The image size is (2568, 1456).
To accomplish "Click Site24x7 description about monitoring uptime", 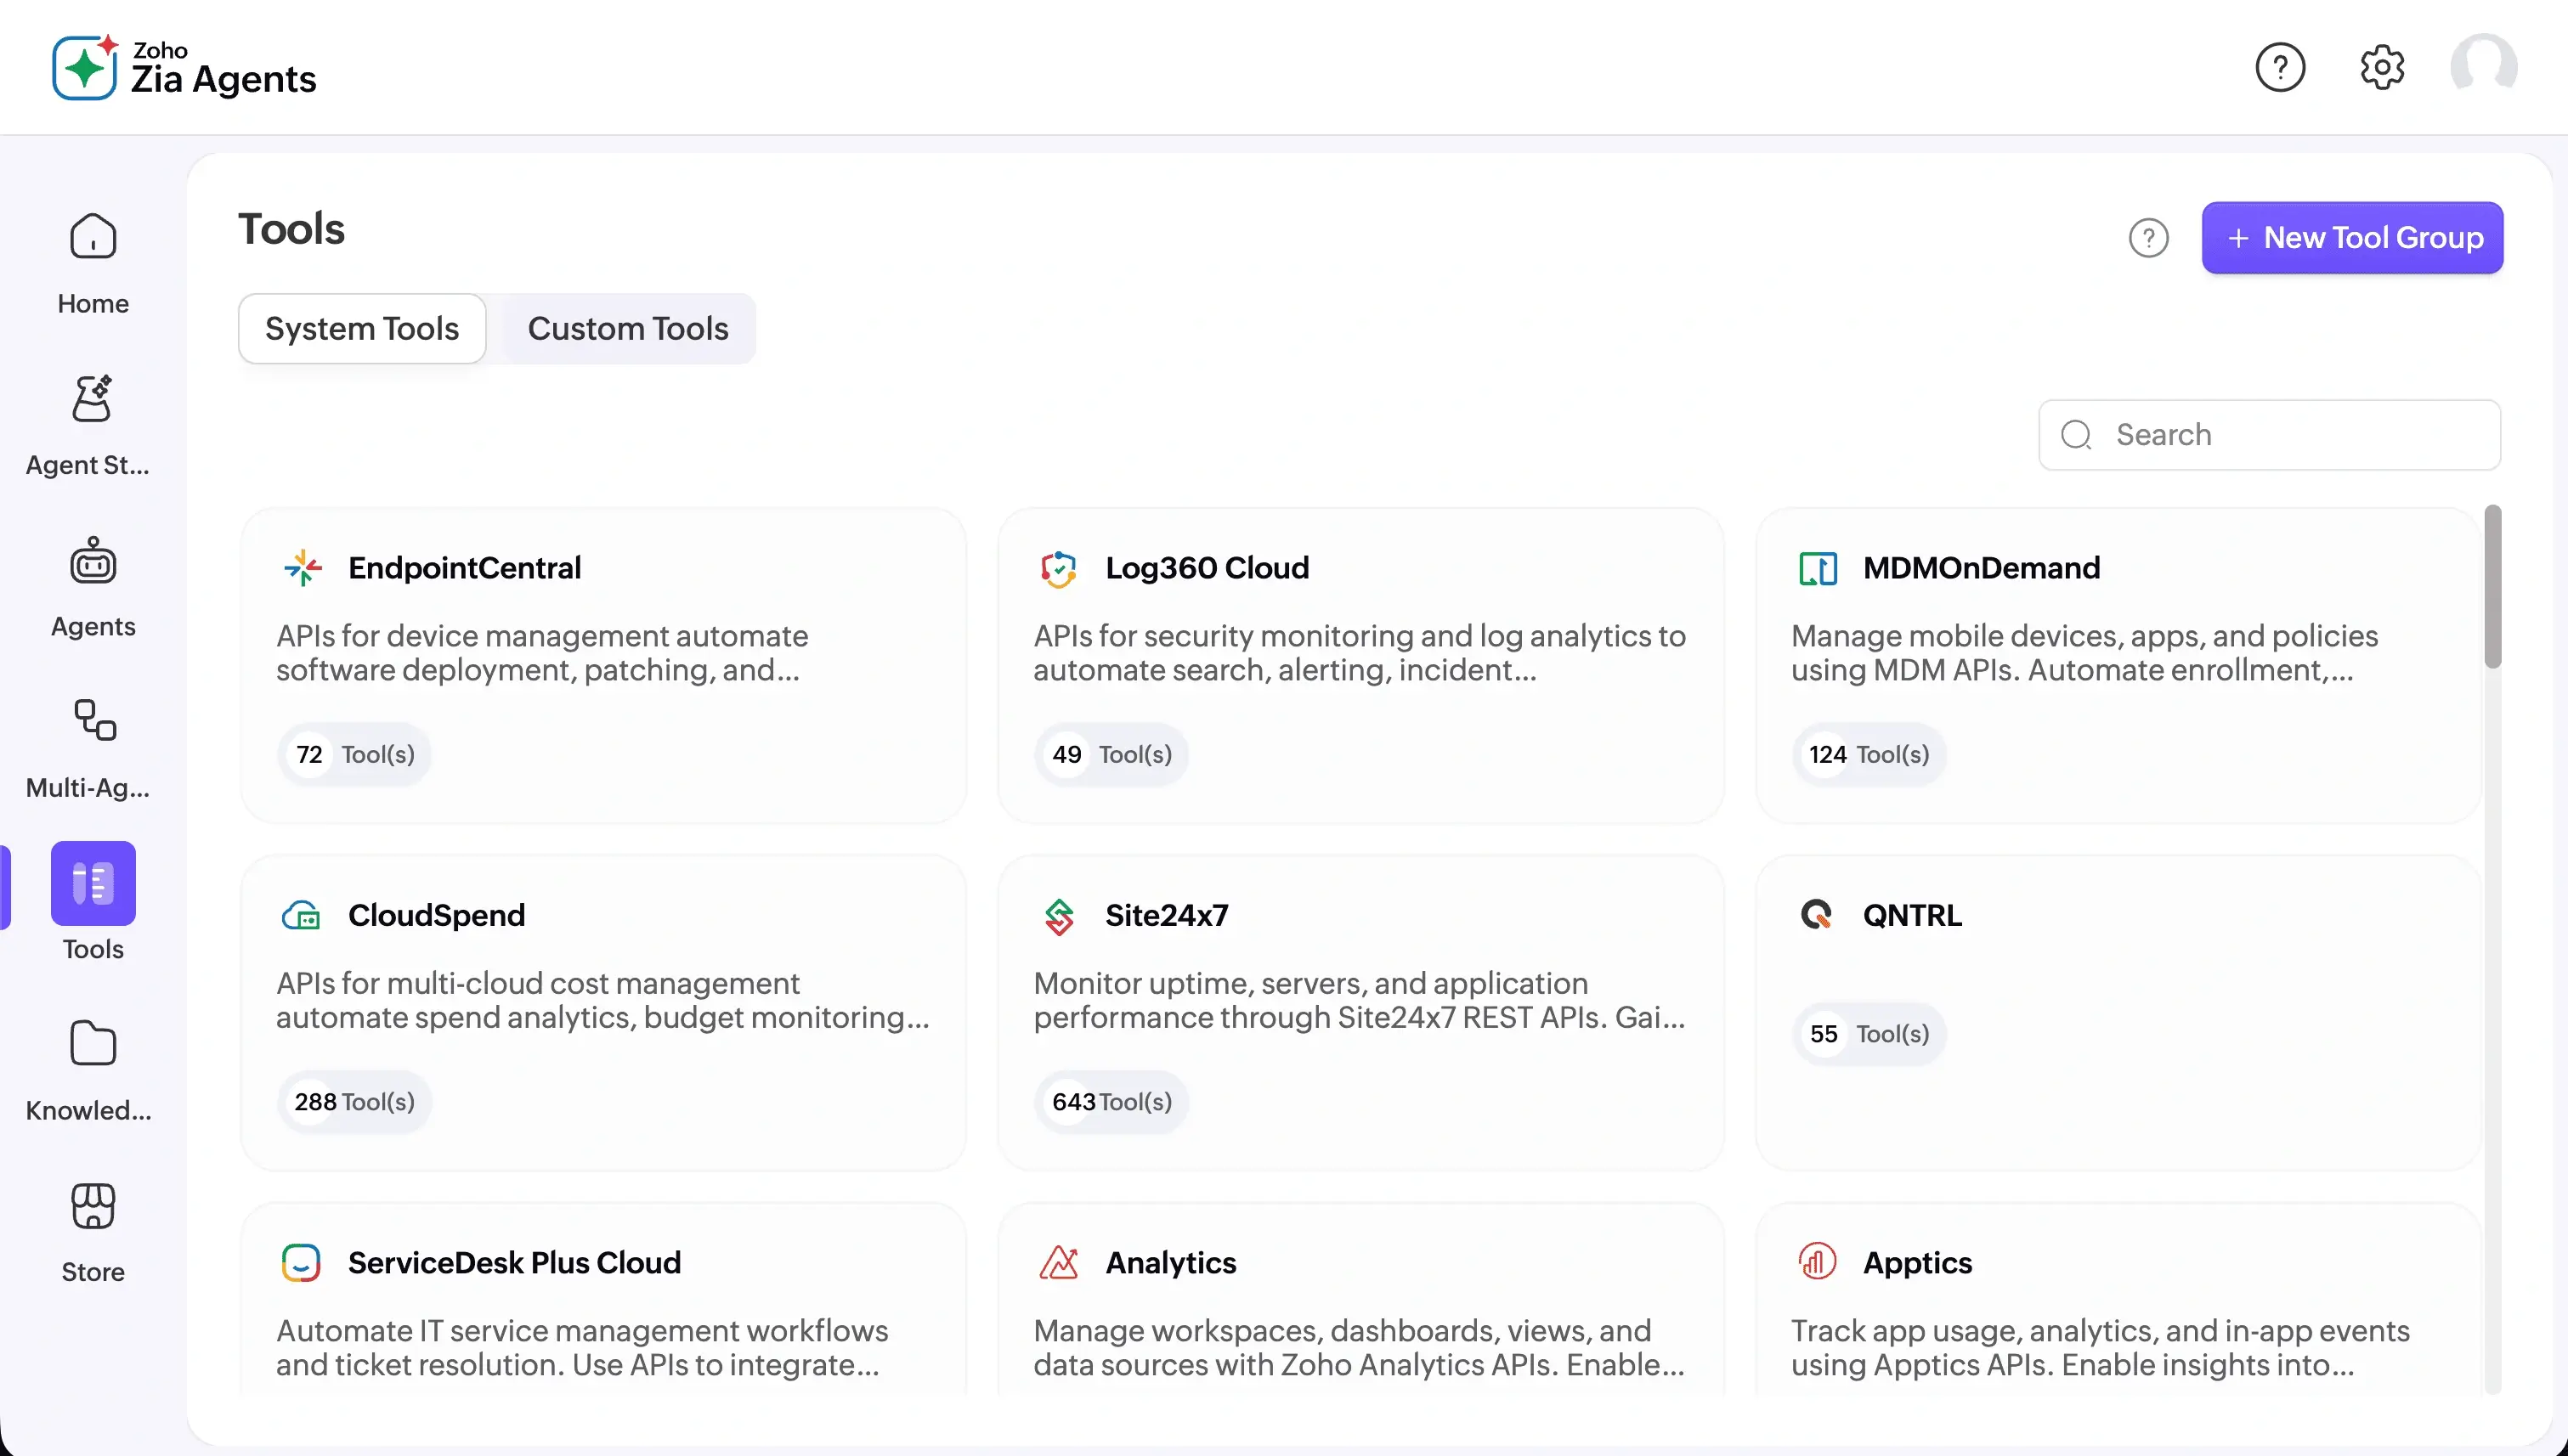I will [x=1360, y=1000].
